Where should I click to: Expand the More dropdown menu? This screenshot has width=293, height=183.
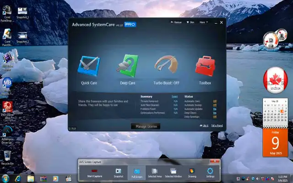(203, 22)
